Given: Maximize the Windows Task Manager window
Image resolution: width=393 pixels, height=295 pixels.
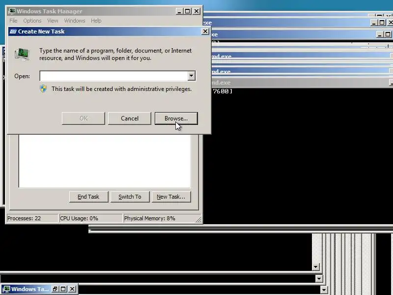Looking at the screenshot, I should tap(188, 11).
